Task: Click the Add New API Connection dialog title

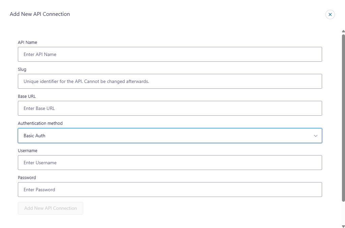Action: [40, 14]
